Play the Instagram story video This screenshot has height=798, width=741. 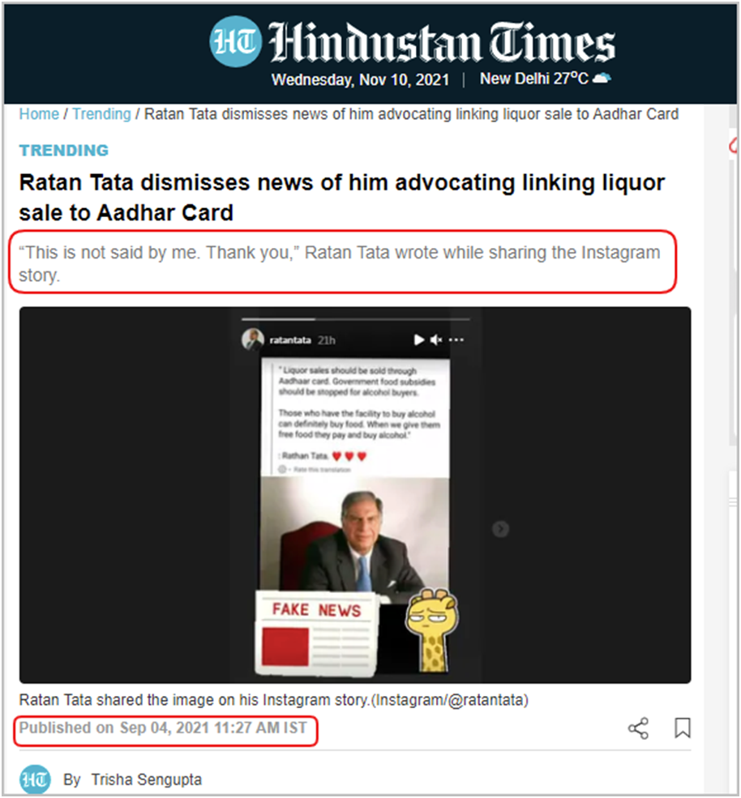pos(418,340)
